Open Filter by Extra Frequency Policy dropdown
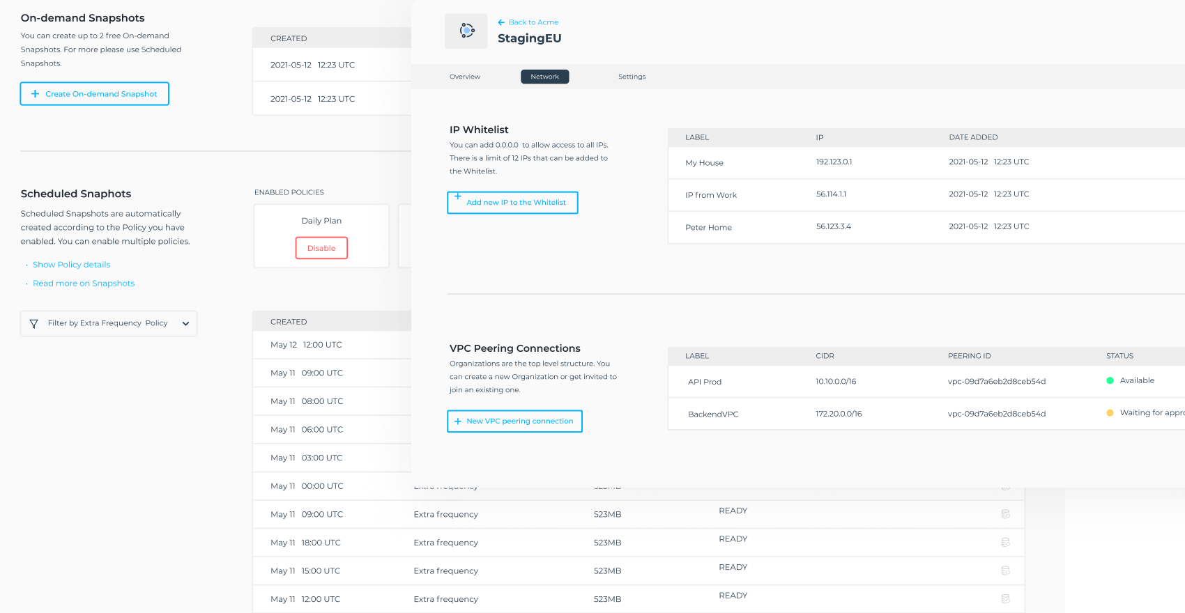1185x613 pixels. click(108, 323)
